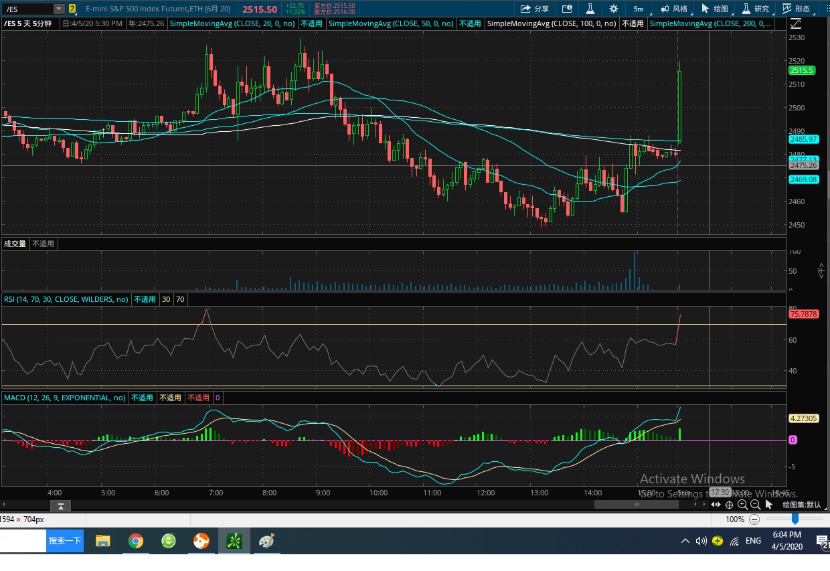The width and height of the screenshot is (830, 571).
Task: Click the 4.27305 MACD value tag
Action: [x=803, y=418]
